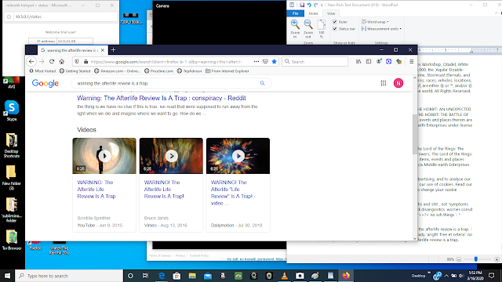Expand the Measurement units dropdown
Screen dimensions: 502x282
(381, 29)
